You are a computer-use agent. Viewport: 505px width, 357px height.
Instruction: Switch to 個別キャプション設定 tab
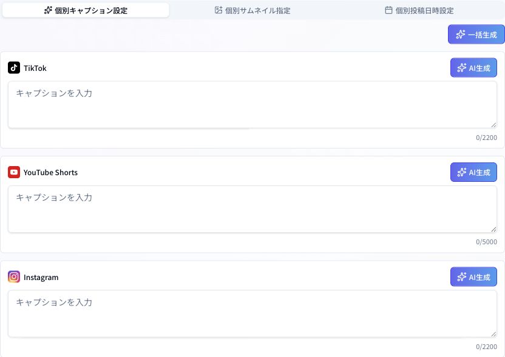(86, 10)
